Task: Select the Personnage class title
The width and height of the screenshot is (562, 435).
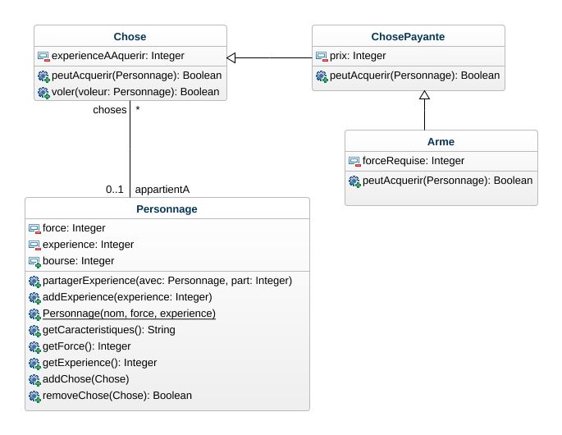Action: pos(167,209)
